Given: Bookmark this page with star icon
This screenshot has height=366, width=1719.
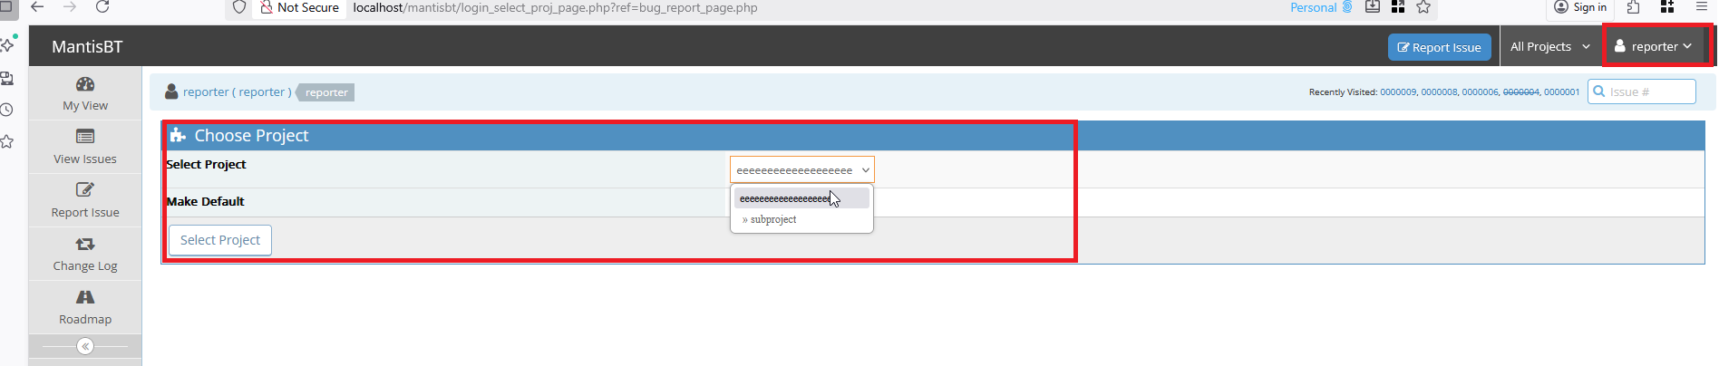Looking at the screenshot, I should [1423, 7].
